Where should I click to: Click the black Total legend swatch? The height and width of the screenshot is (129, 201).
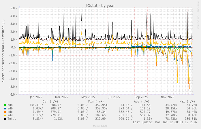point(5,119)
